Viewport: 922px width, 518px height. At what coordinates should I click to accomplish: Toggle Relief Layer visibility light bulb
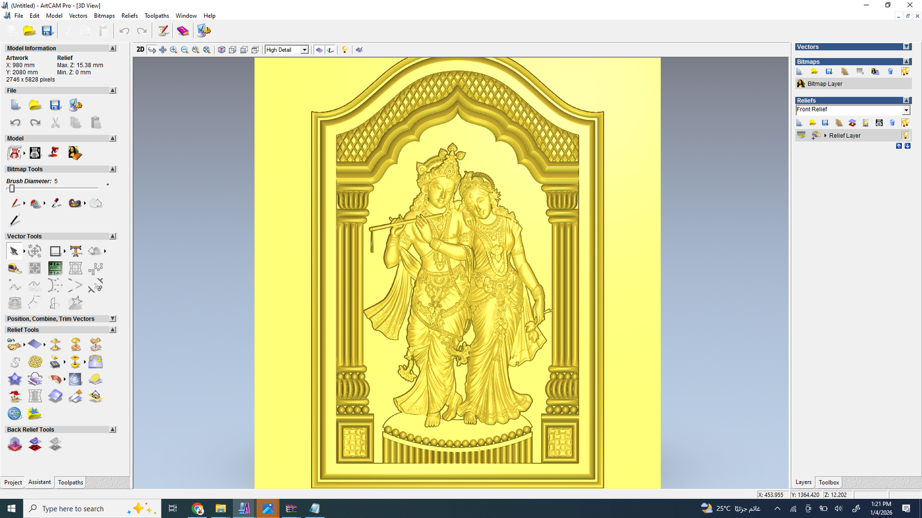[905, 135]
